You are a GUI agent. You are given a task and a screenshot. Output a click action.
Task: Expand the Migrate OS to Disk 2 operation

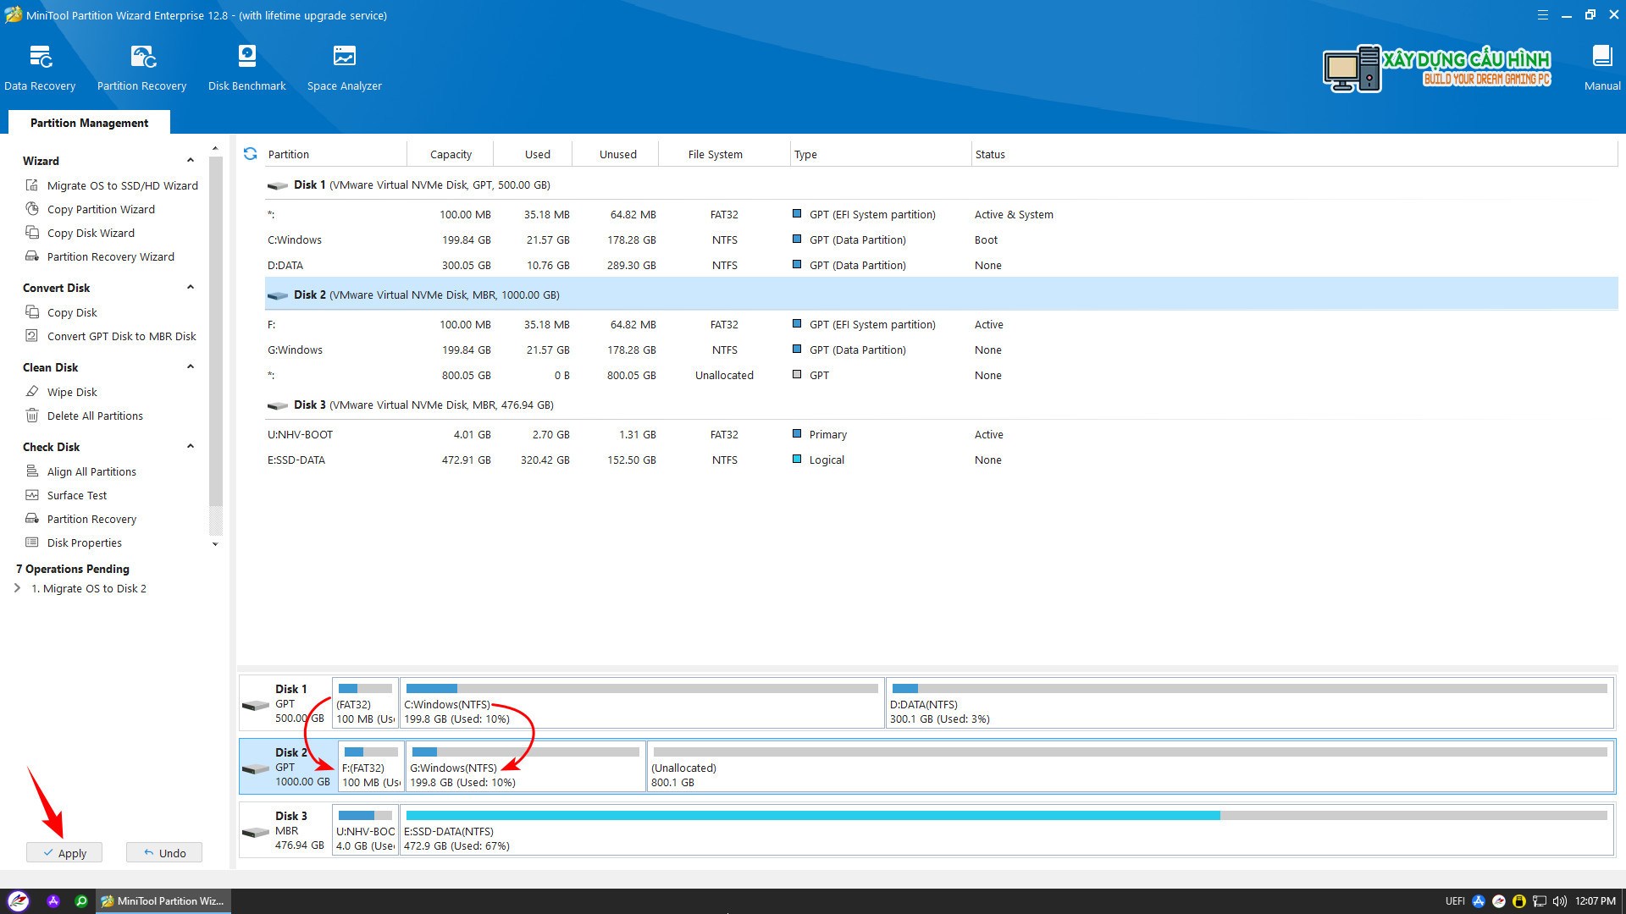(17, 588)
